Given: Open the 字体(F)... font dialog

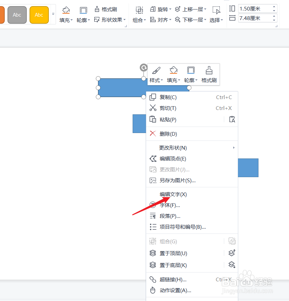Looking at the screenshot, I should (192, 205).
